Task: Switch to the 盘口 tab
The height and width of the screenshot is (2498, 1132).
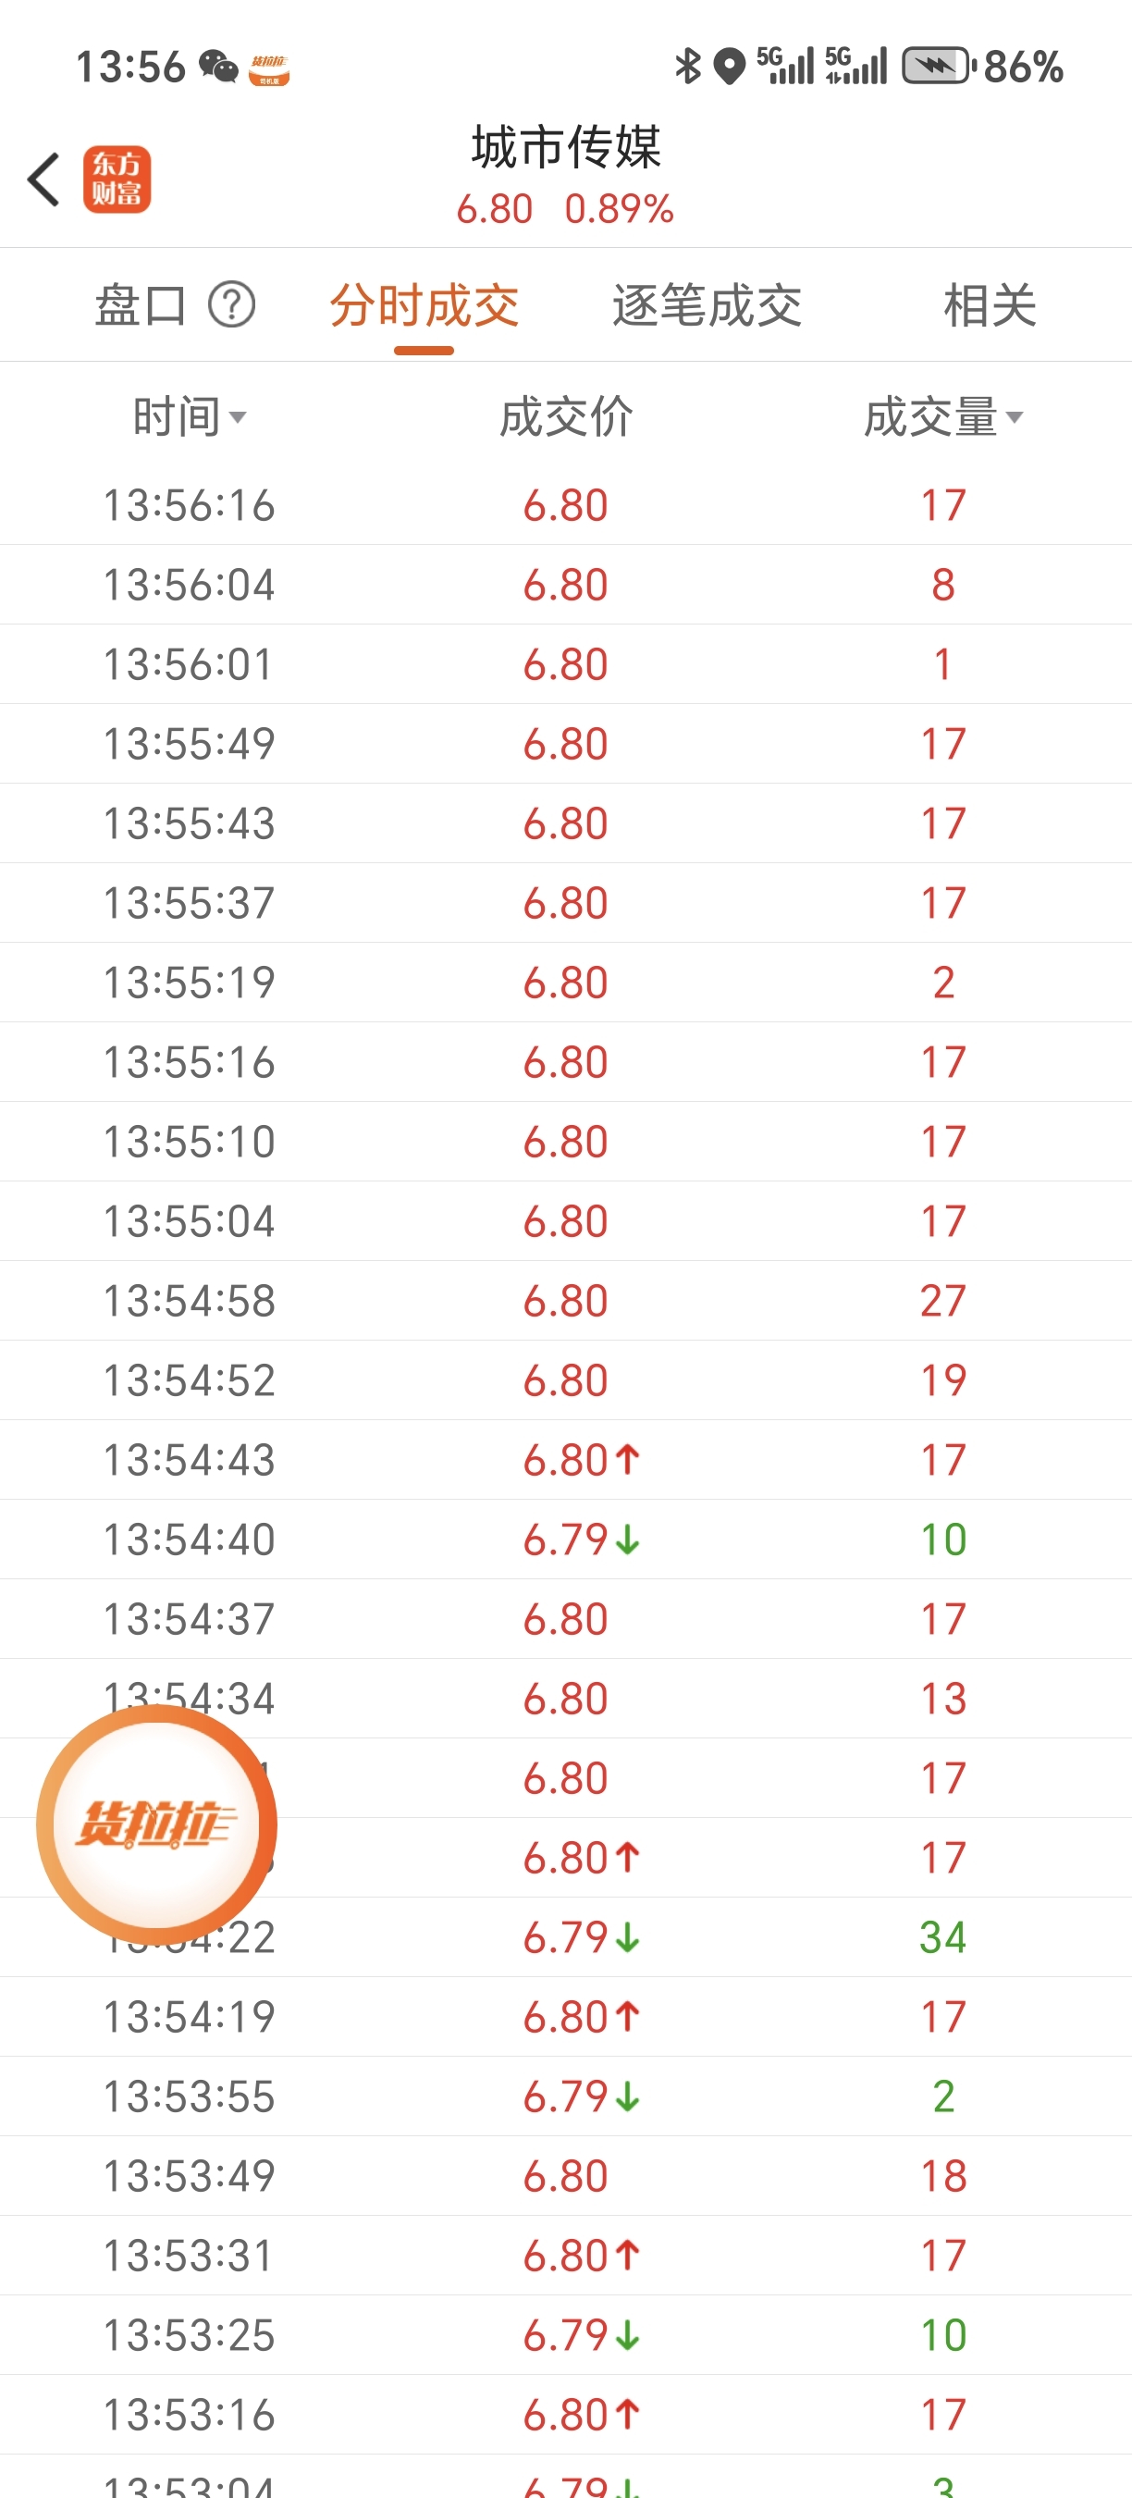Action: 141,305
